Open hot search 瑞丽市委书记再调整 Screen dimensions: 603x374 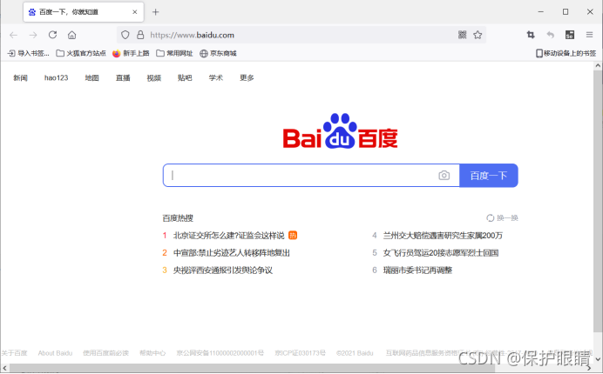click(417, 270)
